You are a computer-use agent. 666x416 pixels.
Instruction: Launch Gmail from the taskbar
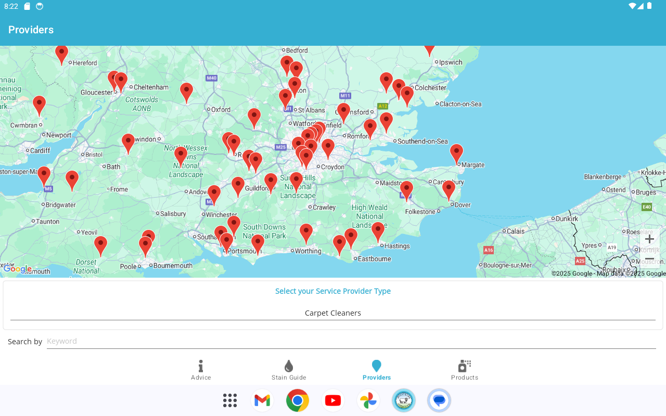pos(262,400)
